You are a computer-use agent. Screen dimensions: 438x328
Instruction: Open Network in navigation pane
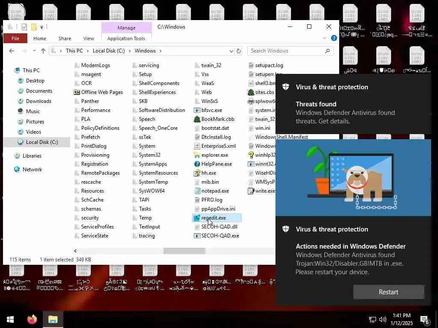click(x=32, y=169)
